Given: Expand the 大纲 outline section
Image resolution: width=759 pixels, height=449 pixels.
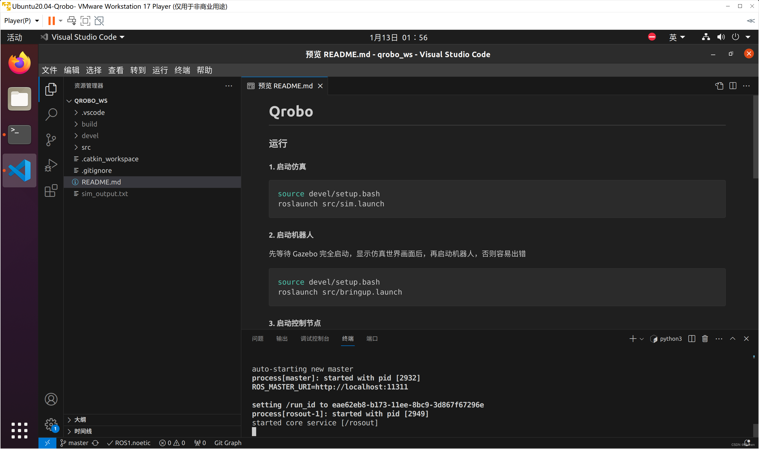Looking at the screenshot, I should coord(153,420).
